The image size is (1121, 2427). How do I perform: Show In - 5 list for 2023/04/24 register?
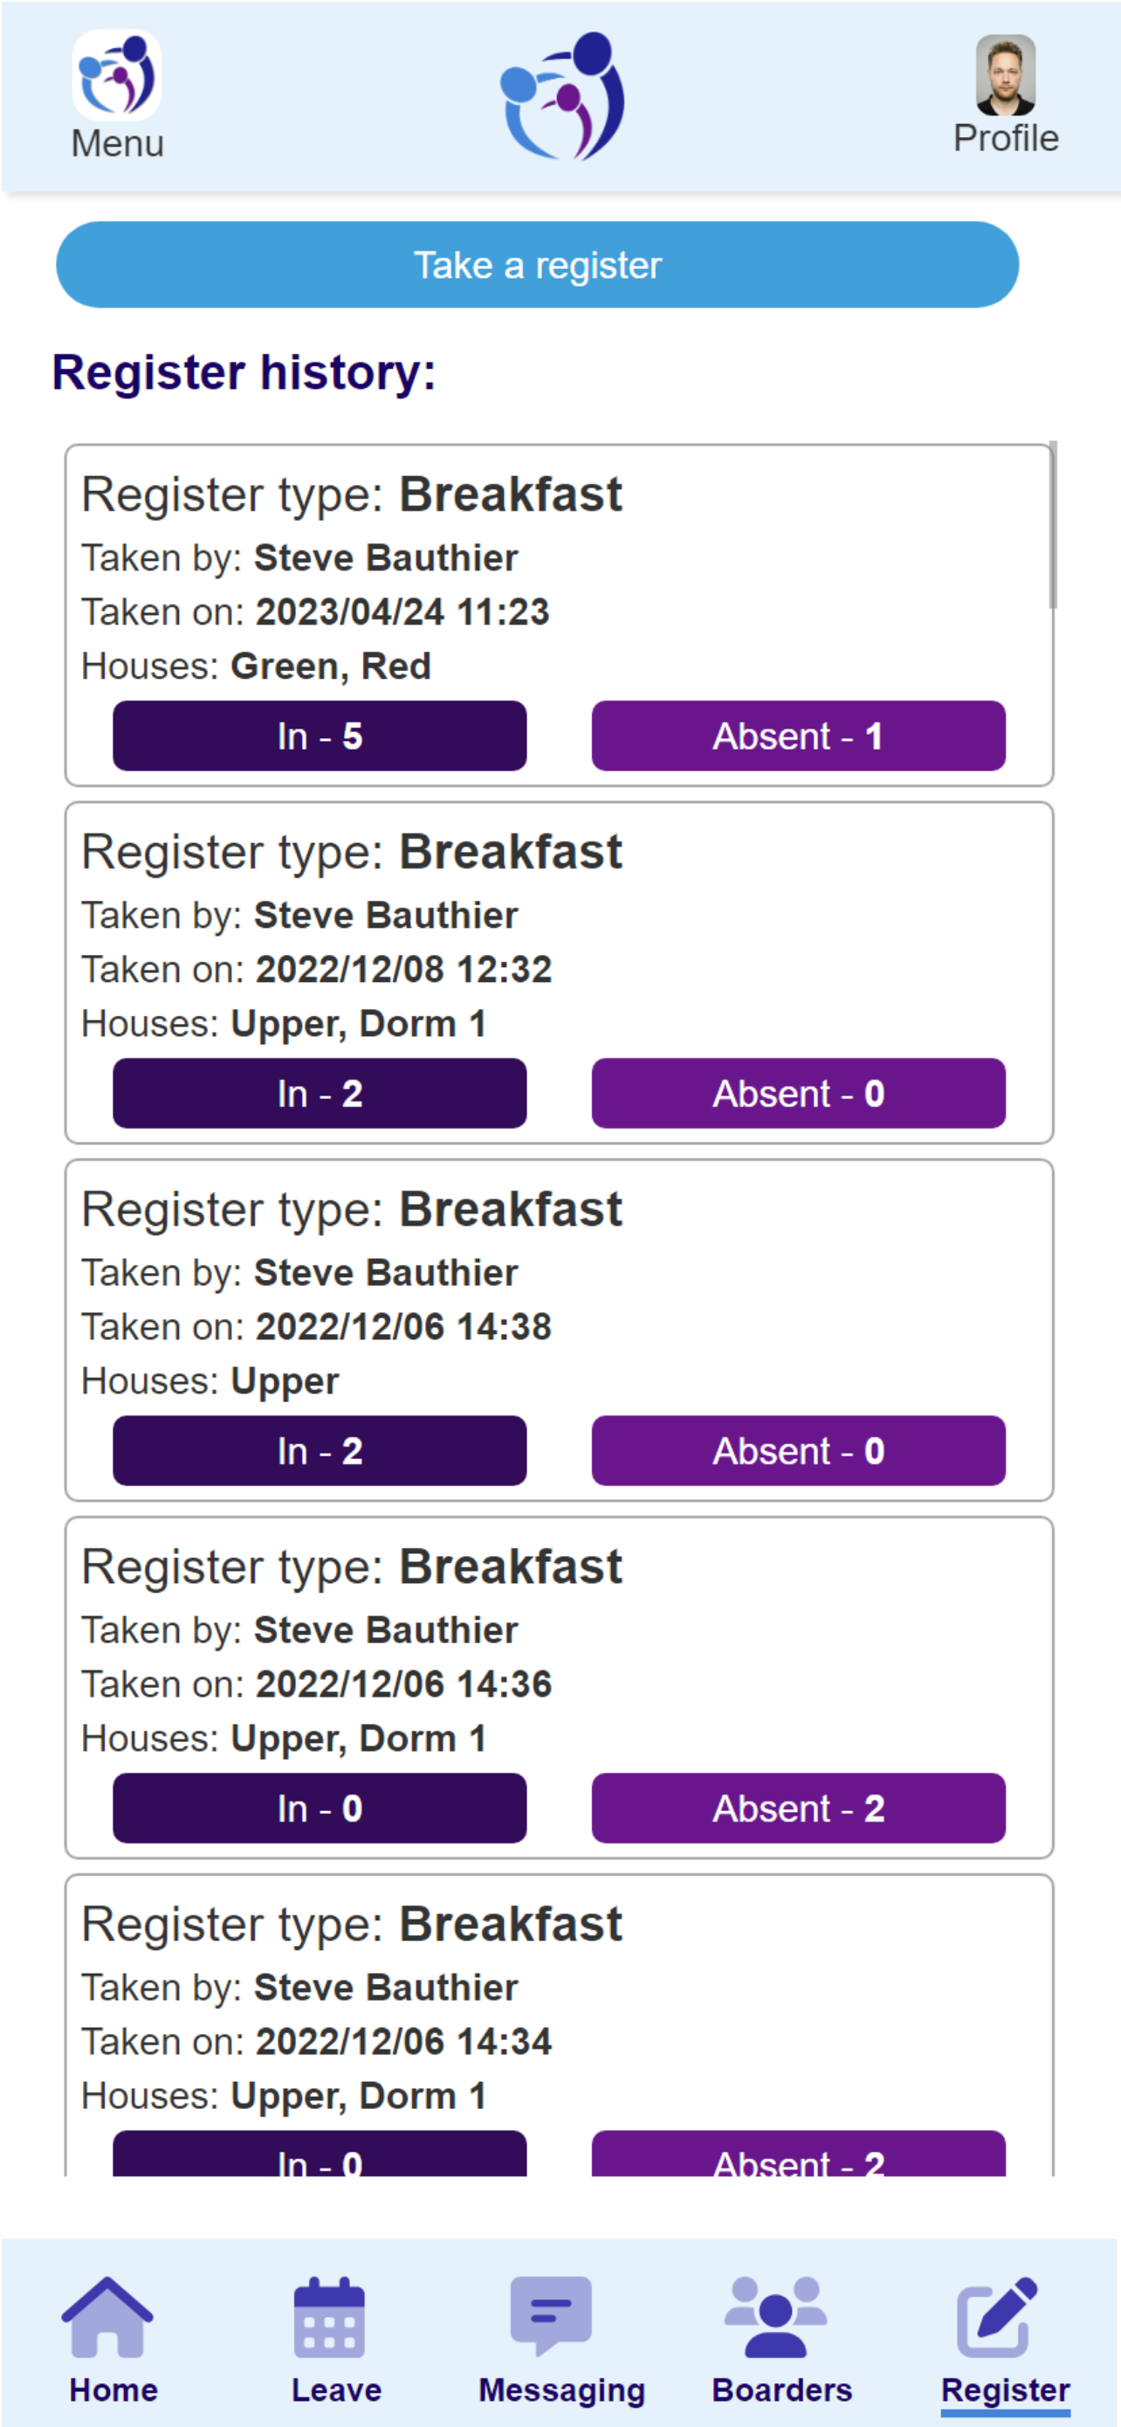pyautogui.click(x=320, y=736)
